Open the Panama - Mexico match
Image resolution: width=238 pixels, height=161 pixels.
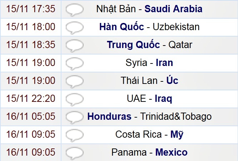click(149, 152)
